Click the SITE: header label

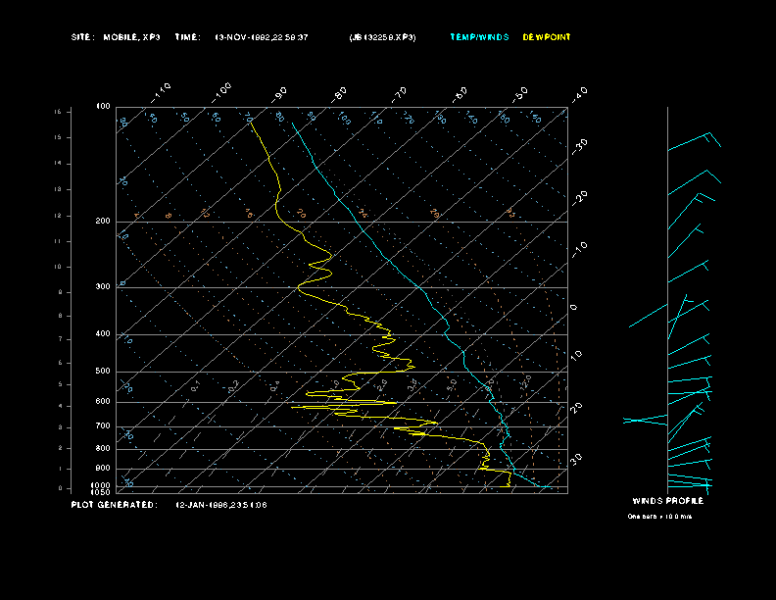click(x=82, y=37)
